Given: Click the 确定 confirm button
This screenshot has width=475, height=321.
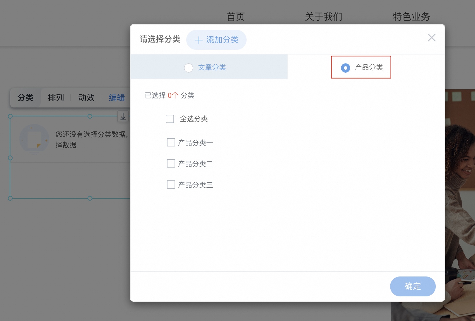Looking at the screenshot, I should coord(413,286).
